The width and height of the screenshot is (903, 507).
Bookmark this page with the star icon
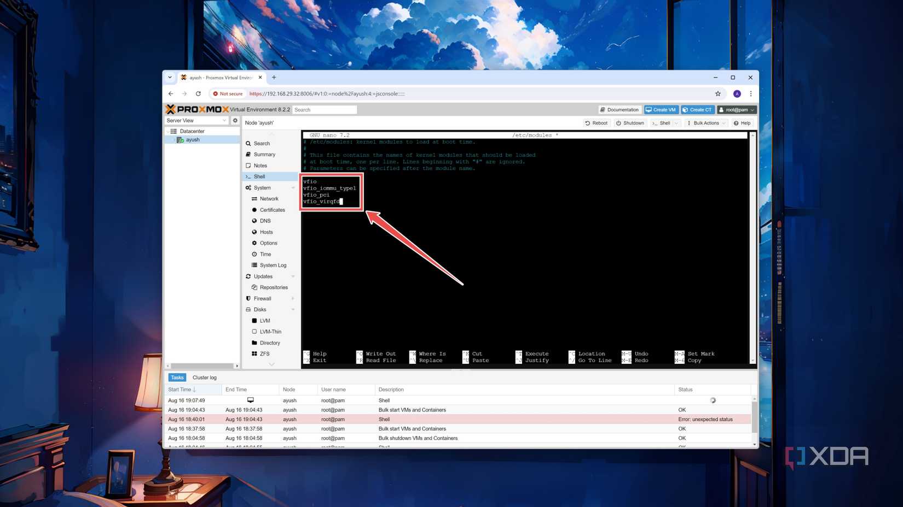[718, 93]
